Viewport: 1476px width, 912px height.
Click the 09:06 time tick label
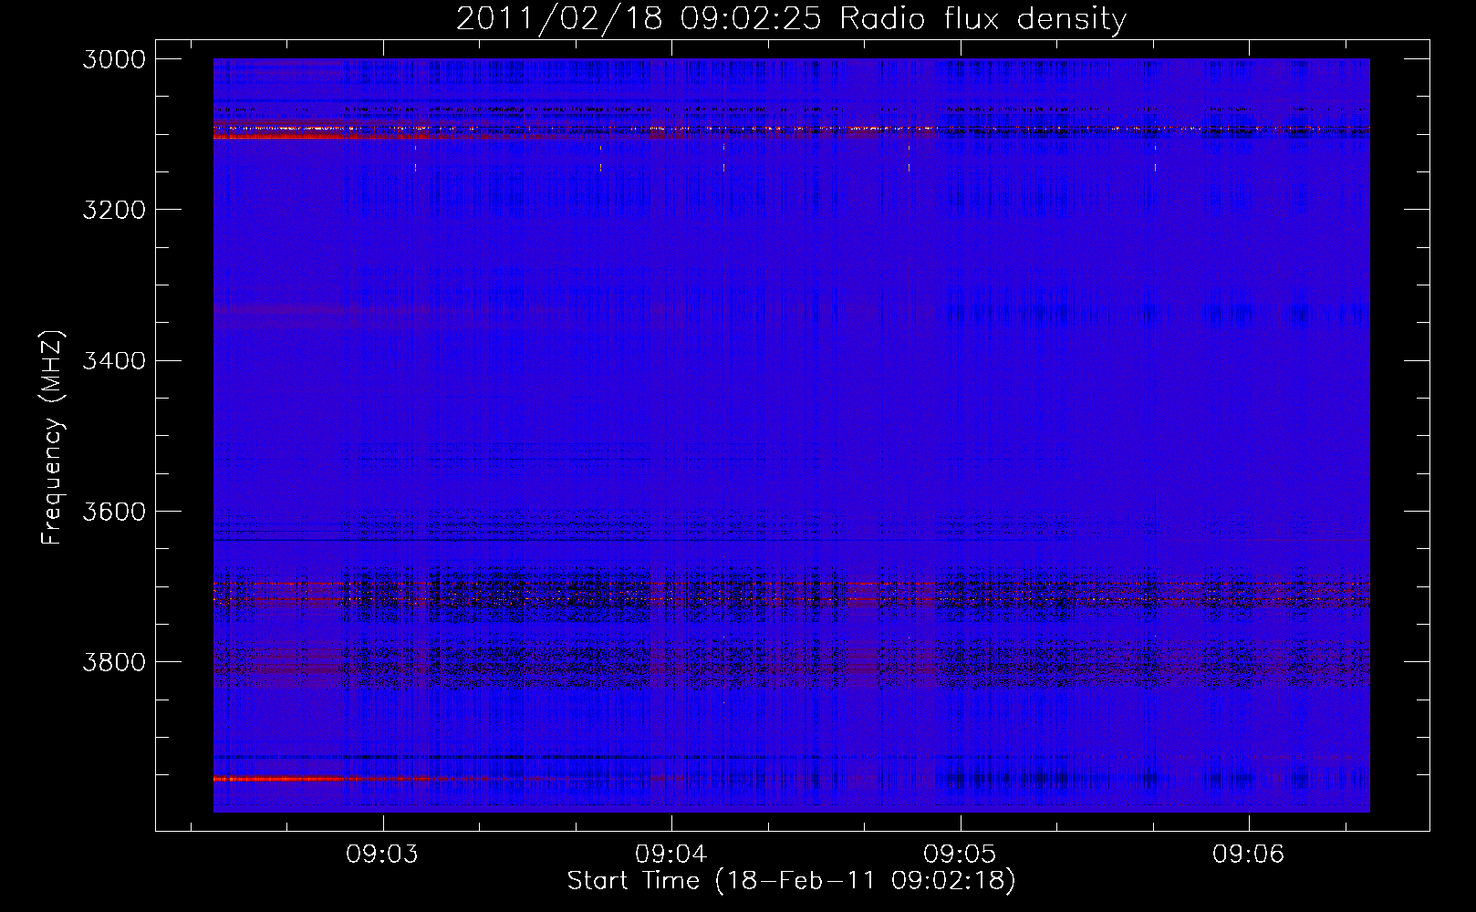click(1248, 854)
